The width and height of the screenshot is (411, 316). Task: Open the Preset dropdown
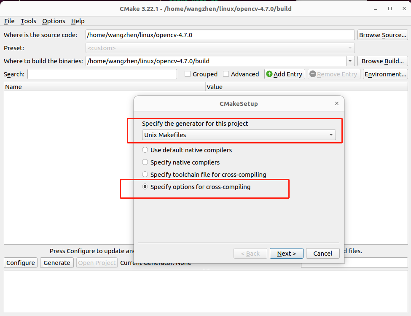220,48
